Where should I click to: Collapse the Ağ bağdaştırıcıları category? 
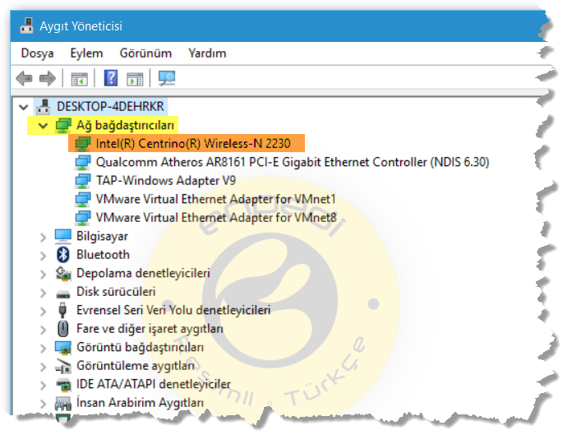point(43,126)
